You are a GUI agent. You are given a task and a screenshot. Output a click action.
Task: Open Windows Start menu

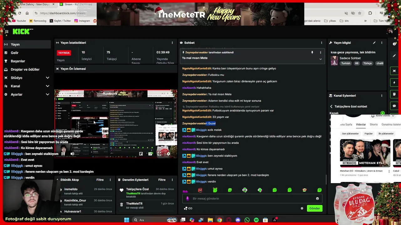(127, 220)
